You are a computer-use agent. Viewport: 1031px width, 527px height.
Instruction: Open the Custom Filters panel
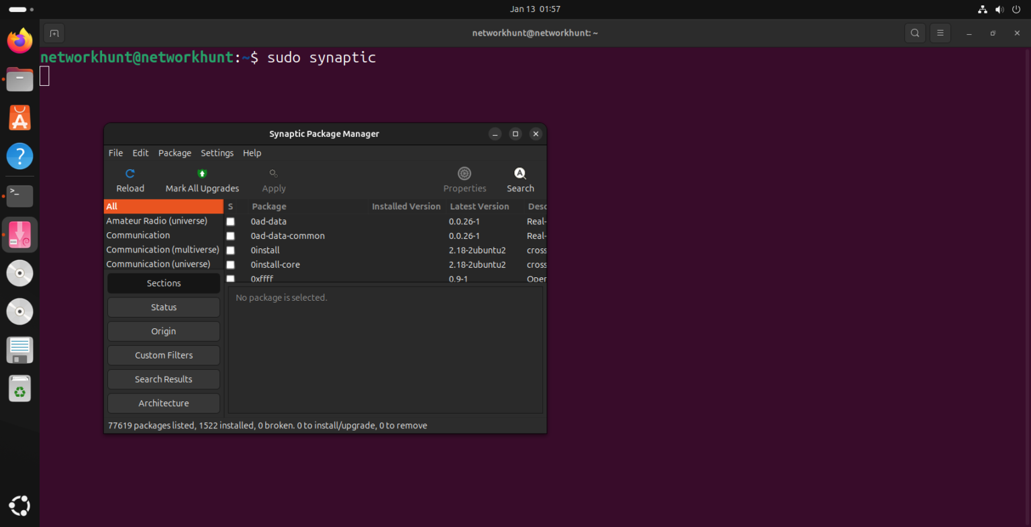163,354
